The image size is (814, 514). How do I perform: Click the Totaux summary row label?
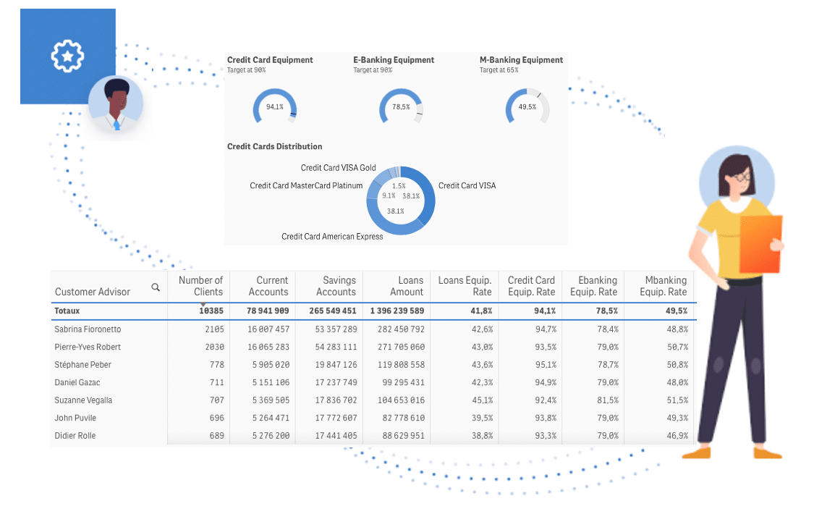[x=67, y=311]
